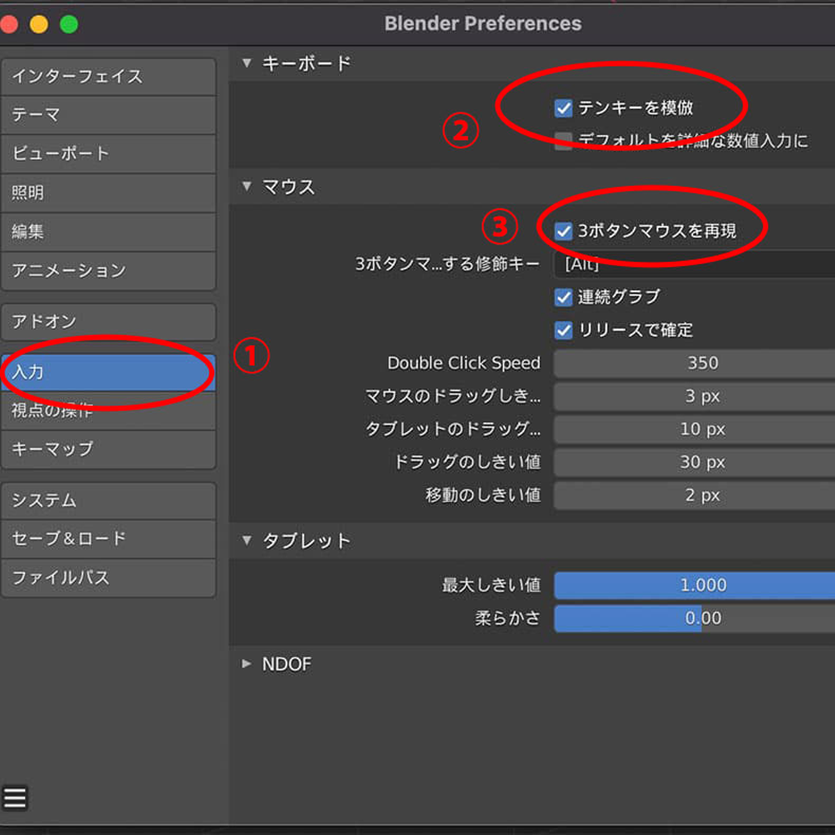Switch to the インターフェイス tab
The height and width of the screenshot is (835, 835).
click(108, 77)
